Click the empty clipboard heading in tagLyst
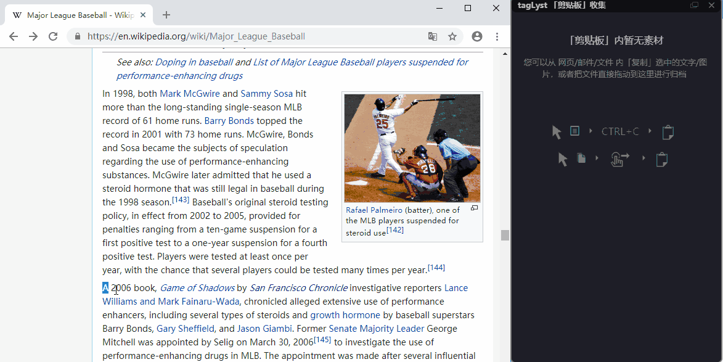This screenshot has width=723, height=362. (616, 41)
